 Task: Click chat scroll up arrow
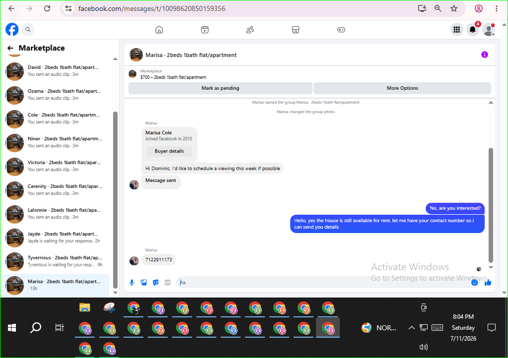point(491,102)
